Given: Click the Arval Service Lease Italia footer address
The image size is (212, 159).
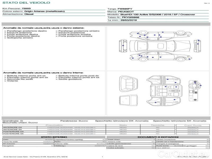Looking at the screenshot, I should pos(36,157).
